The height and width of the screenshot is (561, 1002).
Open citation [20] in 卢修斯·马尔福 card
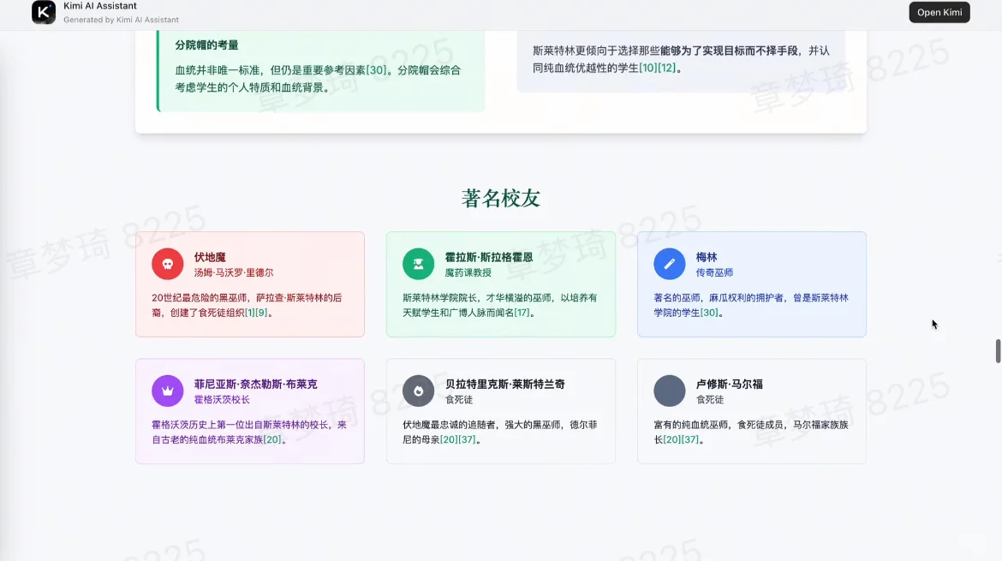(671, 439)
